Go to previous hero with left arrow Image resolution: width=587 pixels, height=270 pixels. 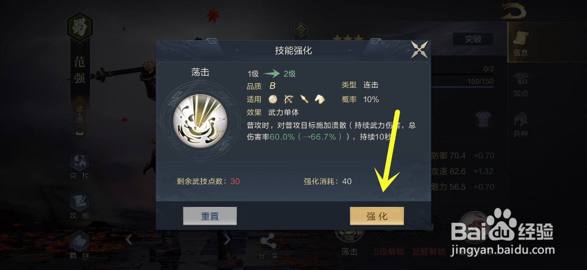(x=129, y=240)
